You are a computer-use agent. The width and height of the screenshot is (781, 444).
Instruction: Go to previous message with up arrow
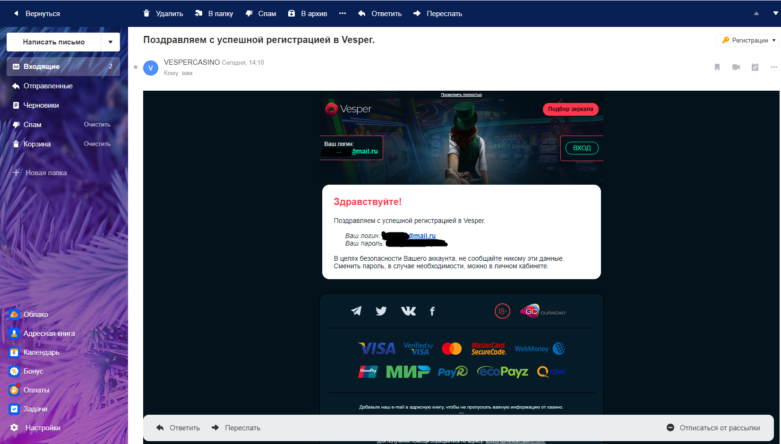tap(756, 14)
